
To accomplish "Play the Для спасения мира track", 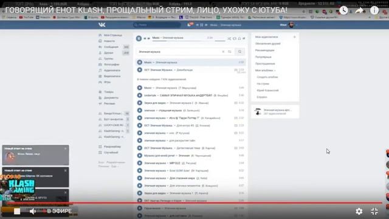I will [140, 178].
